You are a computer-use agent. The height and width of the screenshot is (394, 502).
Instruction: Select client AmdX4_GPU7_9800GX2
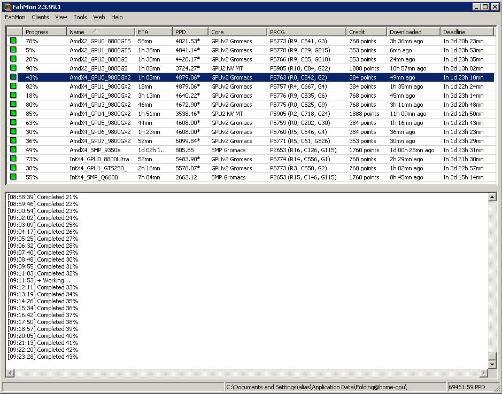100,141
